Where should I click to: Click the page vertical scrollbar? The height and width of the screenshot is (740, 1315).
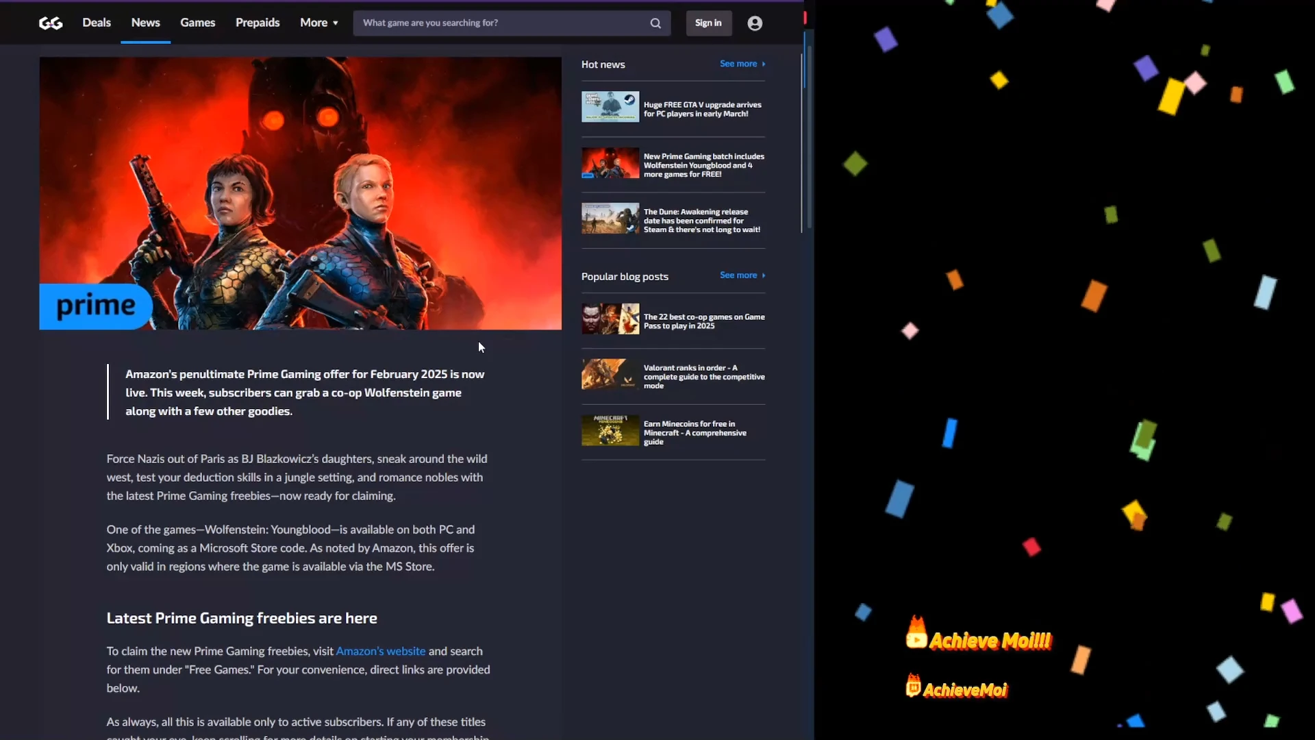810,137
